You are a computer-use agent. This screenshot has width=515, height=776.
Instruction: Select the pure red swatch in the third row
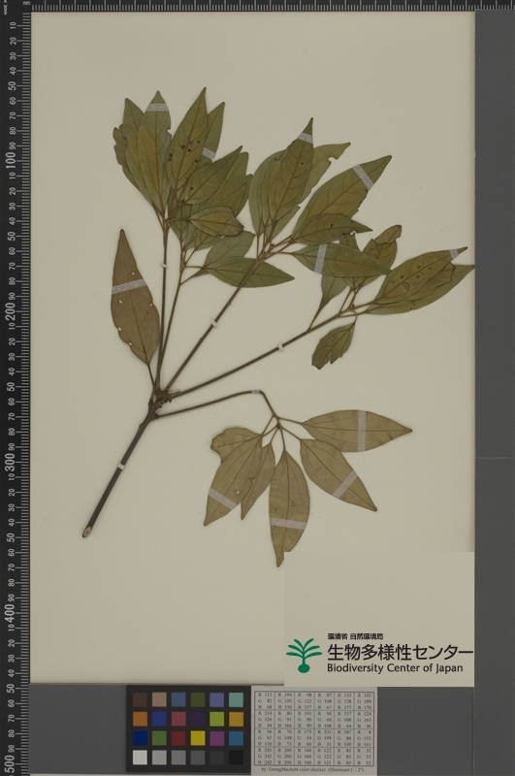point(178,738)
